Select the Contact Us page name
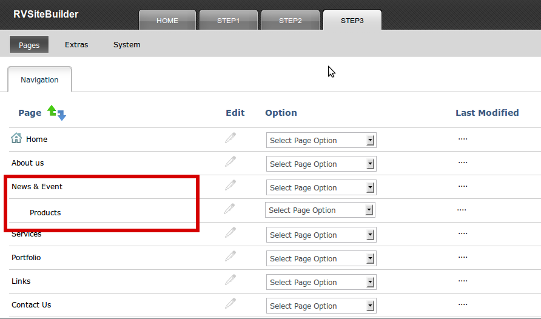 pyautogui.click(x=32, y=305)
